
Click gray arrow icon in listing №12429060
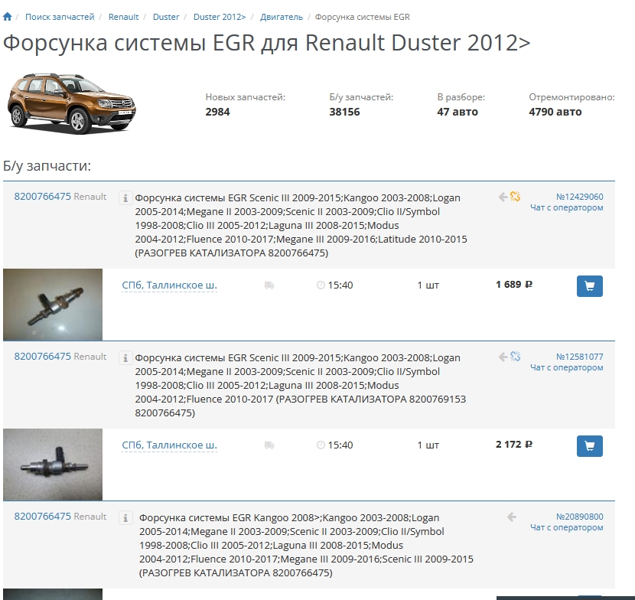(503, 197)
